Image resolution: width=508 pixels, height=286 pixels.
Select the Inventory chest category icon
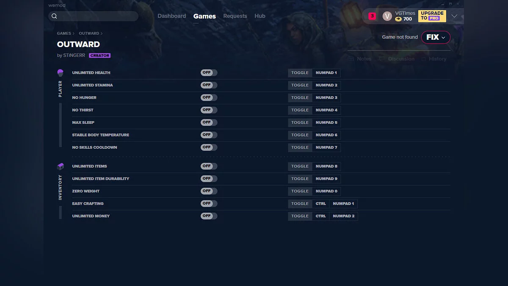pos(60,167)
